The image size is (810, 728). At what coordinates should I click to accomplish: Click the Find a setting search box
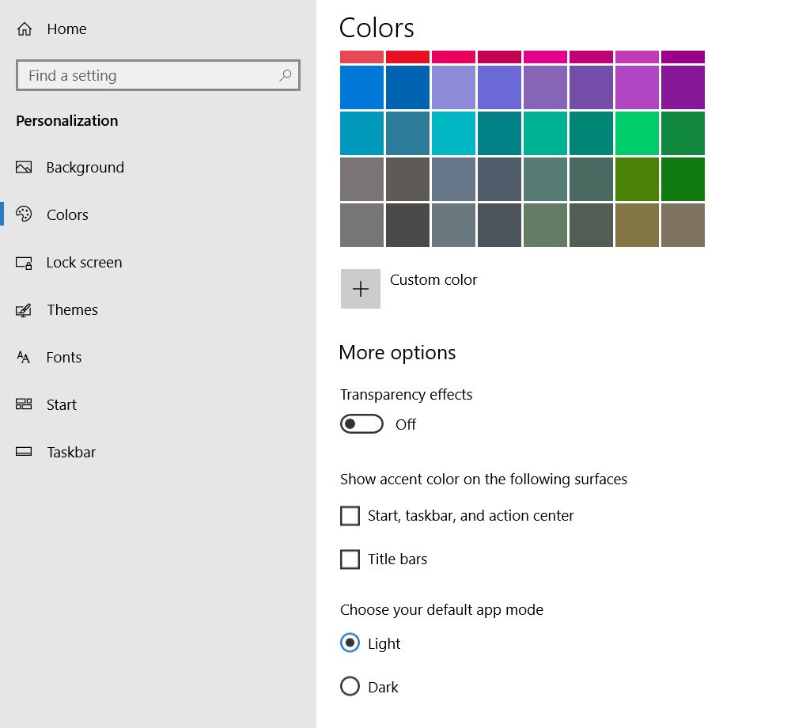point(150,76)
